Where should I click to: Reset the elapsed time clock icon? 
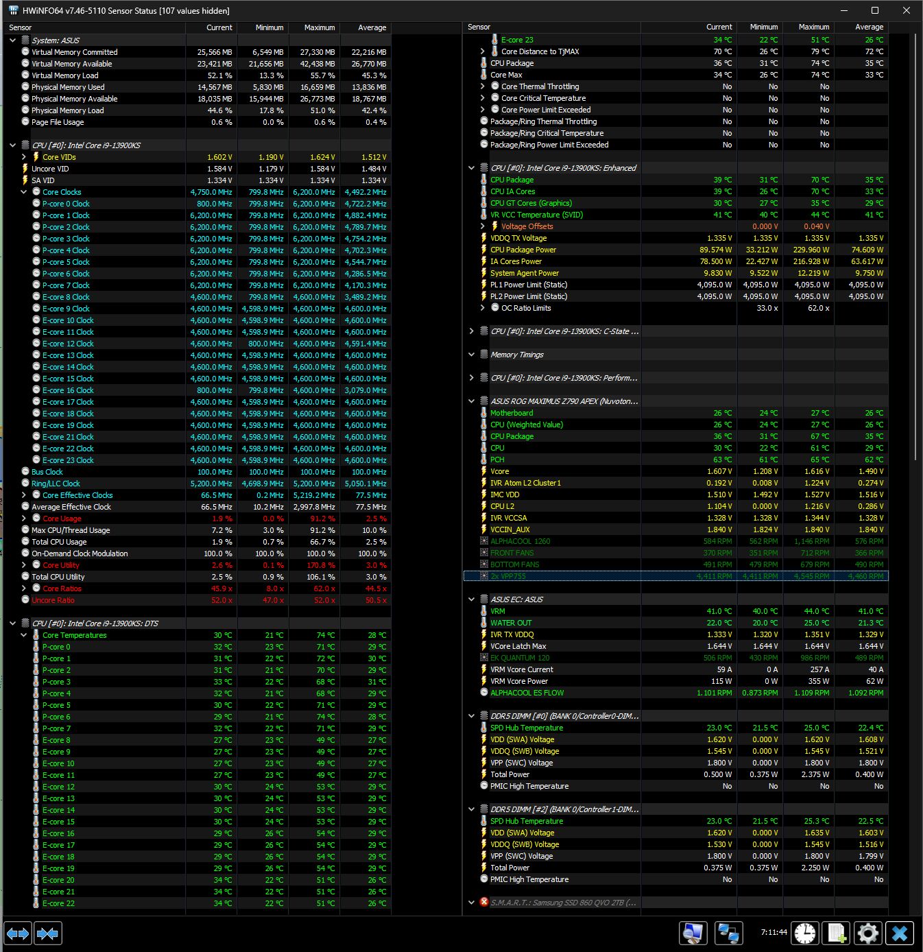pyautogui.click(x=805, y=933)
